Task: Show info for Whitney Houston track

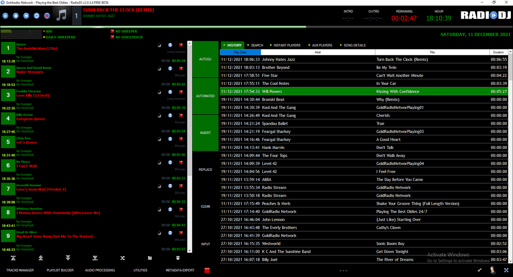Action: pos(170,210)
